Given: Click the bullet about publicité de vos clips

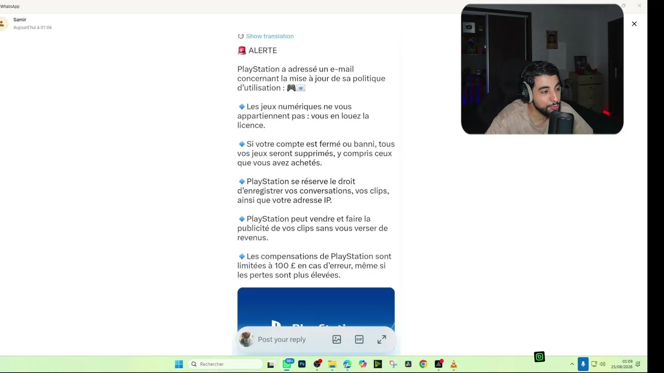Looking at the screenshot, I should [x=313, y=228].
